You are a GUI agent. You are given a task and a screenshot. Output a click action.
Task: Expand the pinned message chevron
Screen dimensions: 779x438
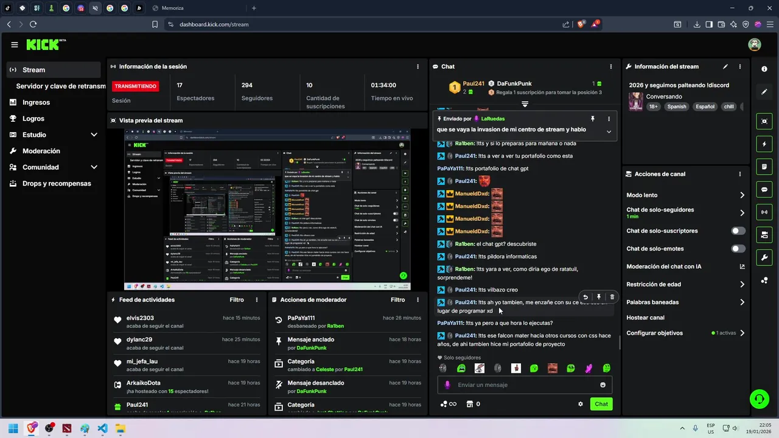609,131
